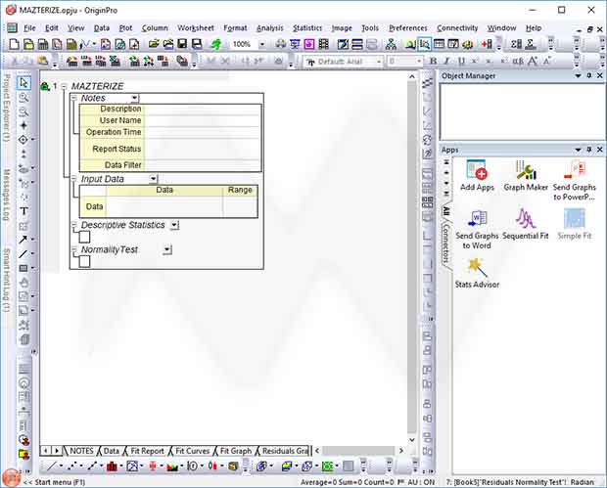Toggle Italic text formatting
The image size is (607, 488).
[x=446, y=61]
